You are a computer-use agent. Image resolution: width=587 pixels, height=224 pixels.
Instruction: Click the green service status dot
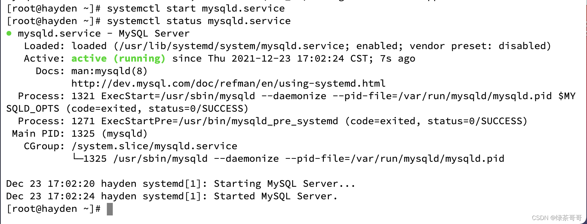[9, 33]
